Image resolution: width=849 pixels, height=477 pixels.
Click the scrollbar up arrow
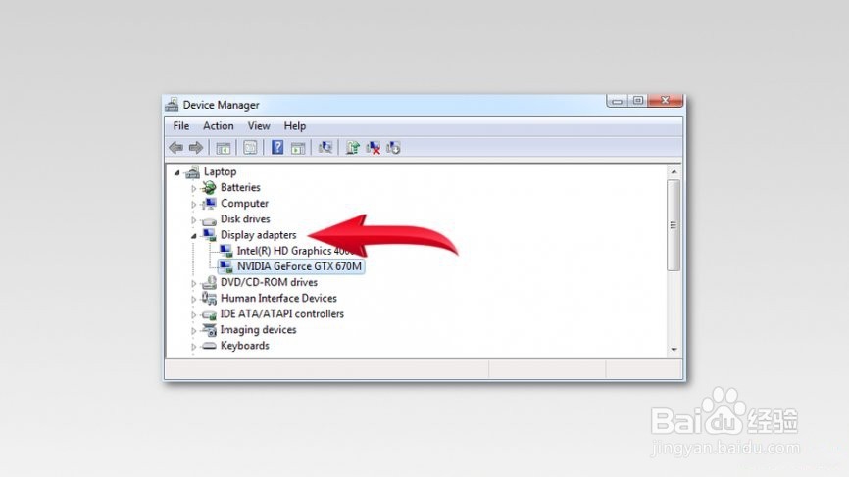[x=674, y=172]
